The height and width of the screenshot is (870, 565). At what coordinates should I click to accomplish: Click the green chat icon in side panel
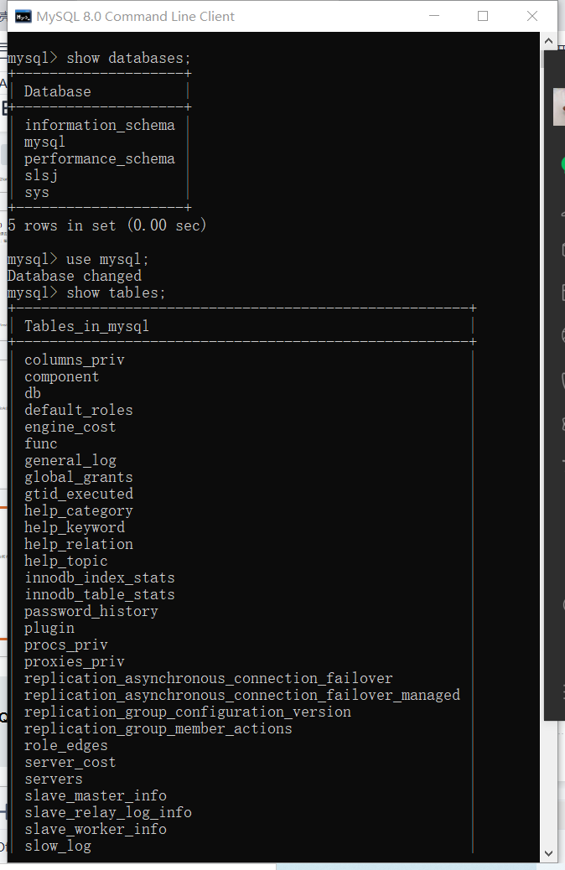coord(562,165)
